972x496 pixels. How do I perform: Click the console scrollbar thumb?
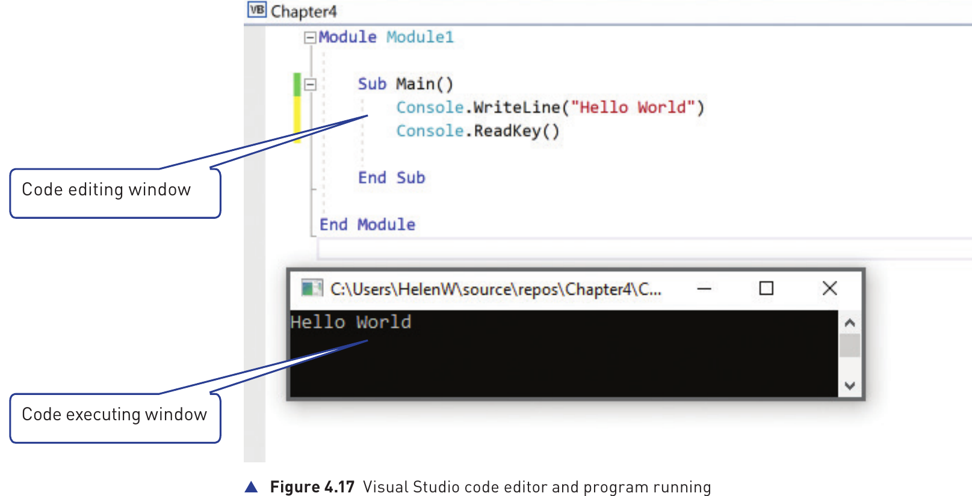coord(850,346)
